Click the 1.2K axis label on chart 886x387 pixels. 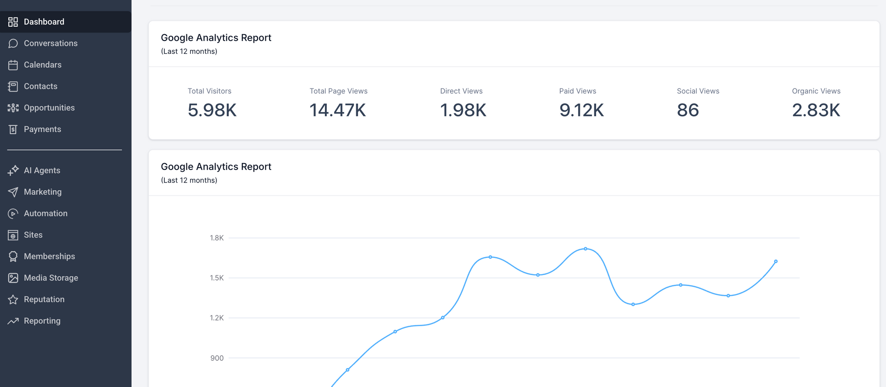217,318
